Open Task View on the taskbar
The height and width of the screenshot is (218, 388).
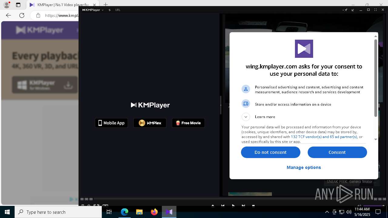click(x=109, y=212)
